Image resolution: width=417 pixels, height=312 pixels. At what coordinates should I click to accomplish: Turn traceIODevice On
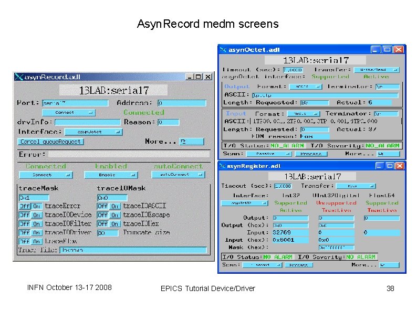click(x=37, y=215)
